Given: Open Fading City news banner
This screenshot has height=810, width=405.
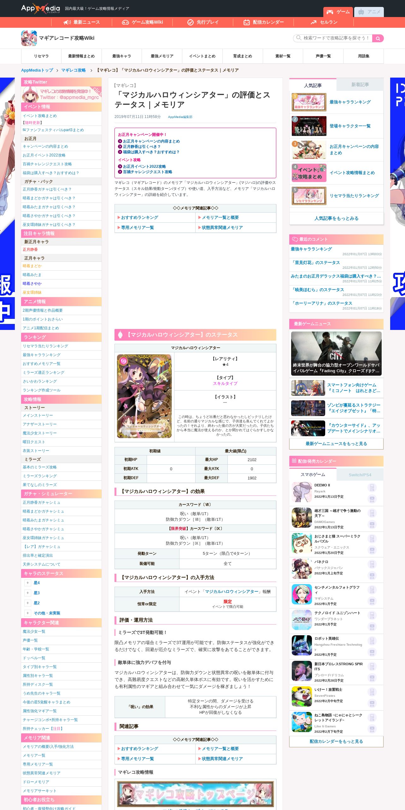Looking at the screenshot, I should click(x=336, y=354).
